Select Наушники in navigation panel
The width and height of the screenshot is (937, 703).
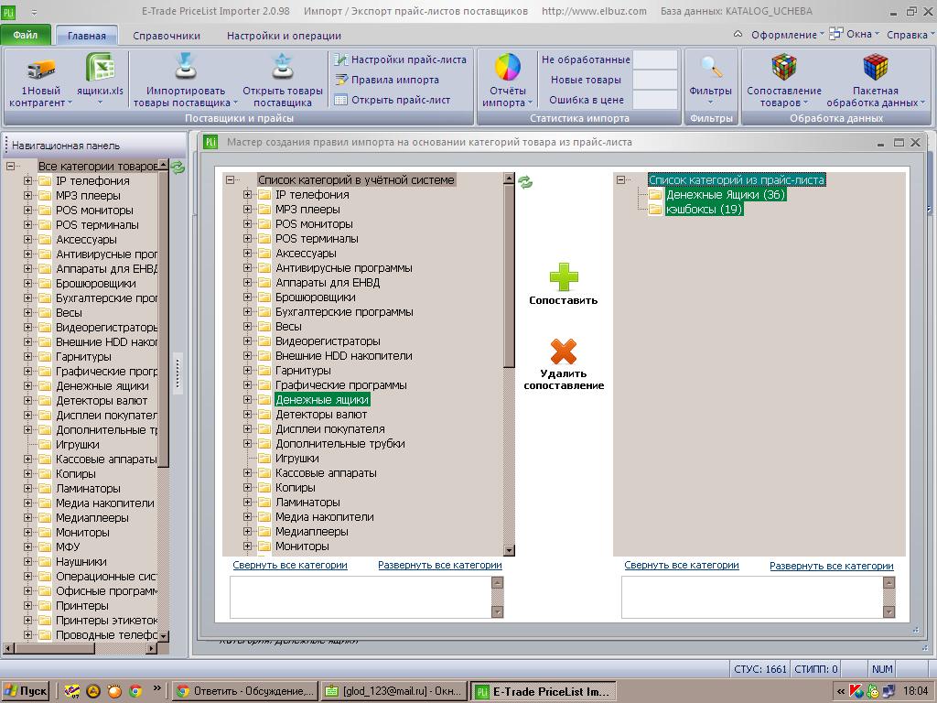tap(81, 561)
